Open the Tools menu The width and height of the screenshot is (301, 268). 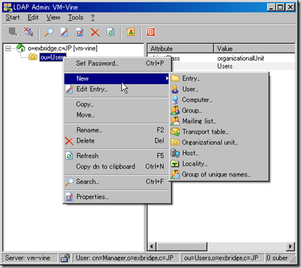coord(76,17)
